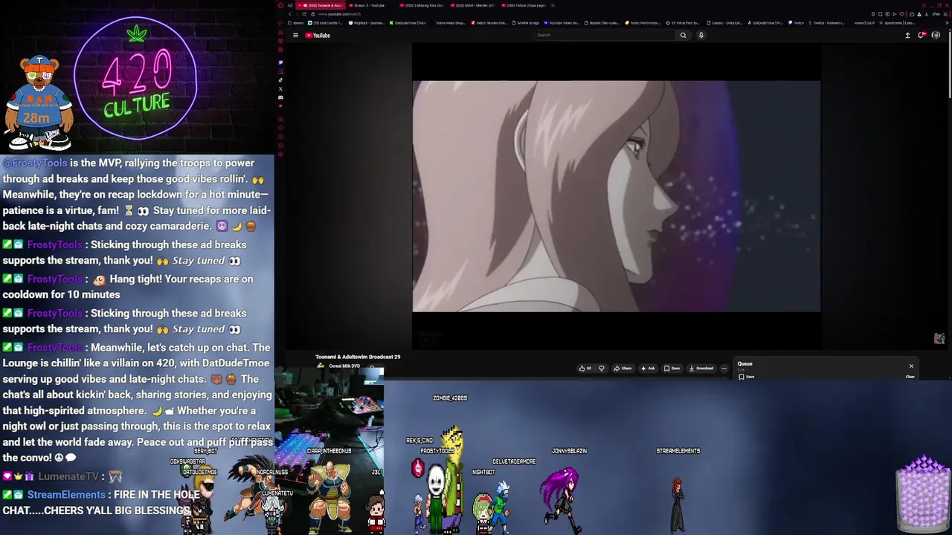Click the browser heart favorites icon
952x535 pixels.
pyautogui.click(x=901, y=14)
